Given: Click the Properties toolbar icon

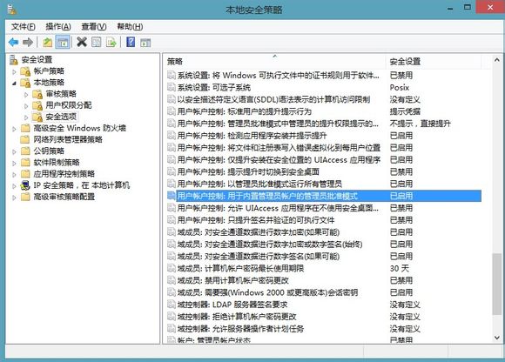Looking at the screenshot, I should [97, 42].
